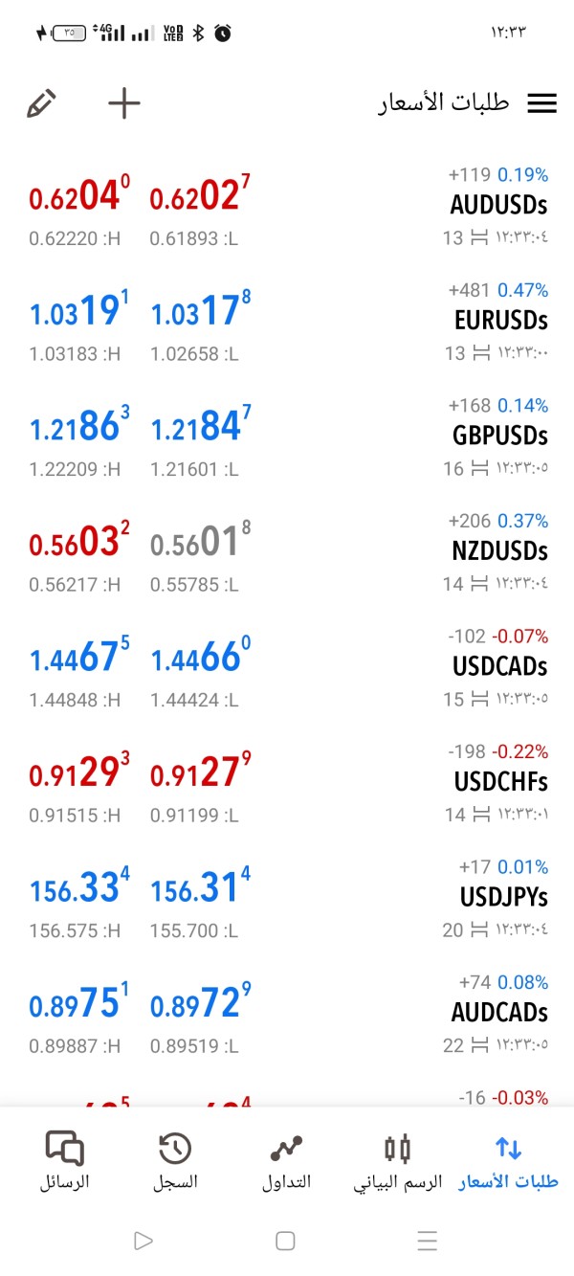Tap the Android recents lines icon
Screen dimensions: 574x1276
(x=428, y=1241)
